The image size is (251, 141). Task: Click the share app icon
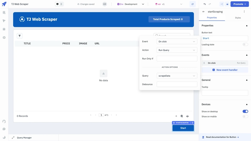click(x=222, y=4)
